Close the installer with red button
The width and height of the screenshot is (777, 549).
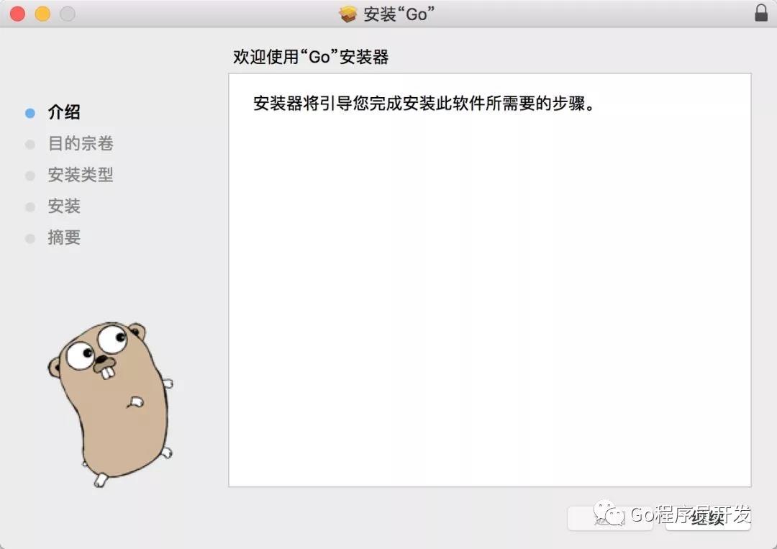click(17, 14)
